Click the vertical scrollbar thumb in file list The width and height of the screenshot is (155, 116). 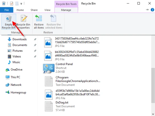tap(153, 85)
